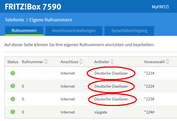Open MyFRITZ! link in header

(160, 7)
